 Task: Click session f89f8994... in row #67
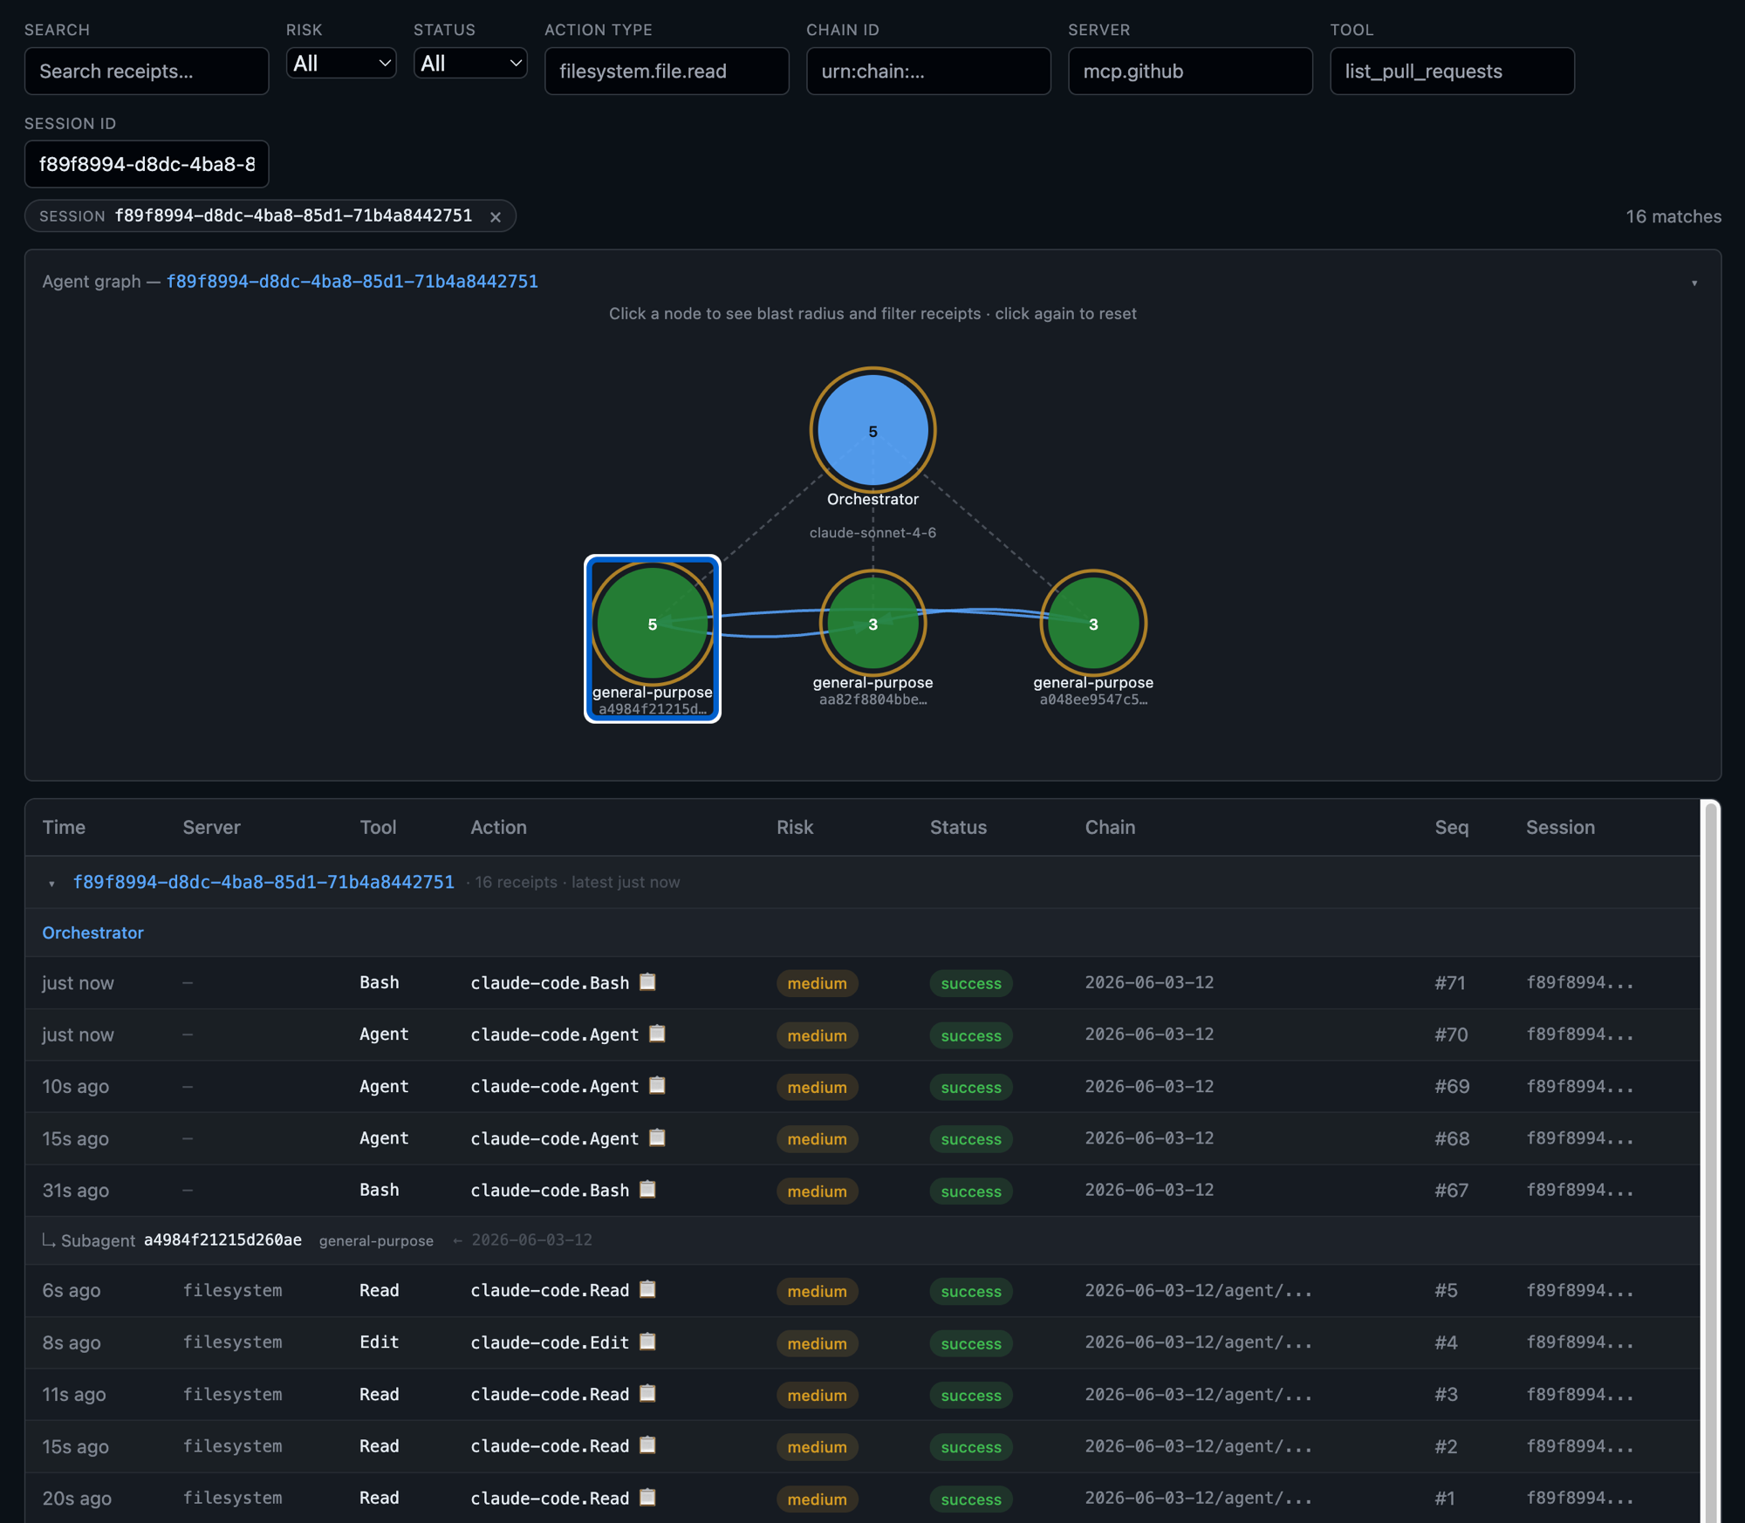[1579, 1190]
